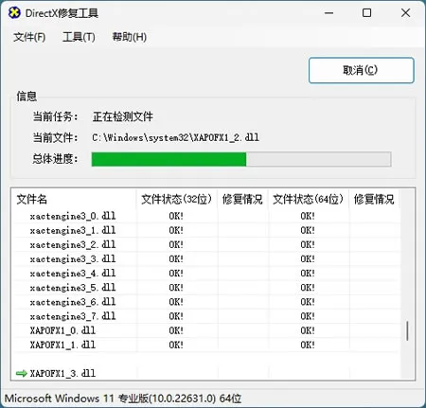Select row XAPOFX1_1.dll
This screenshot has width=426, height=408.
pyautogui.click(x=206, y=345)
